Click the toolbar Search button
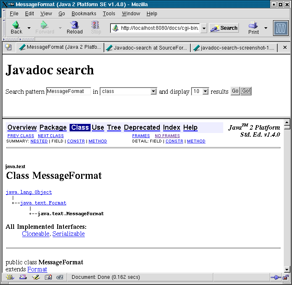Screen dimensions: 292x285 224,28
